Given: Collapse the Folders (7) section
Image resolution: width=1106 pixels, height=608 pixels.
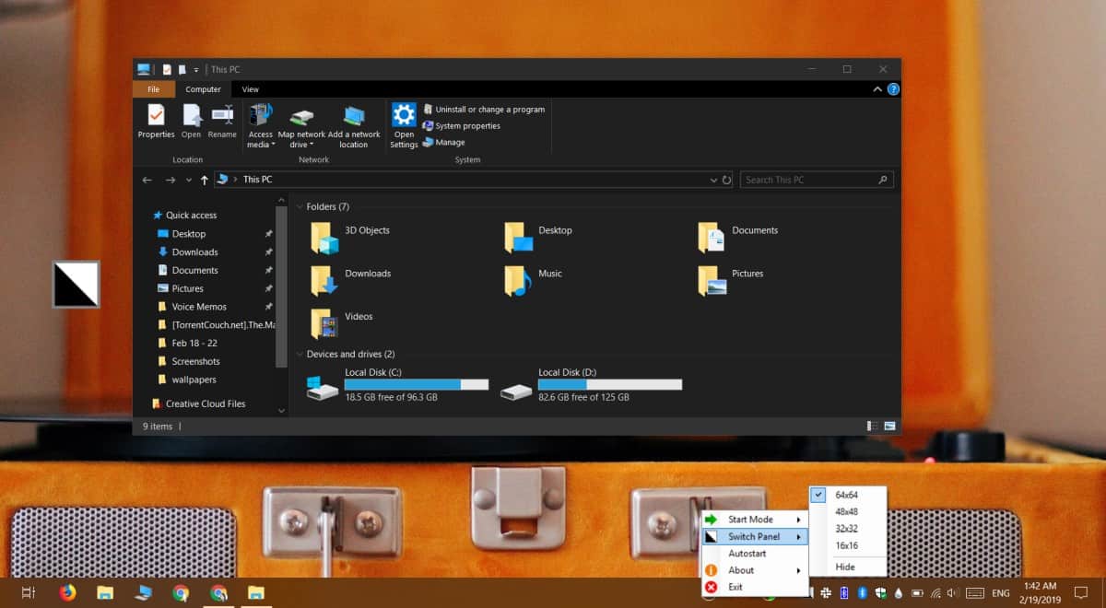Looking at the screenshot, I should coord(300,207).
